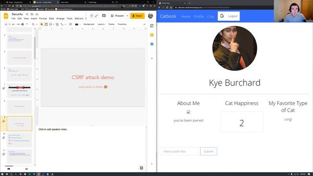Click the redo icon in the toolbar

coord(18,24)
